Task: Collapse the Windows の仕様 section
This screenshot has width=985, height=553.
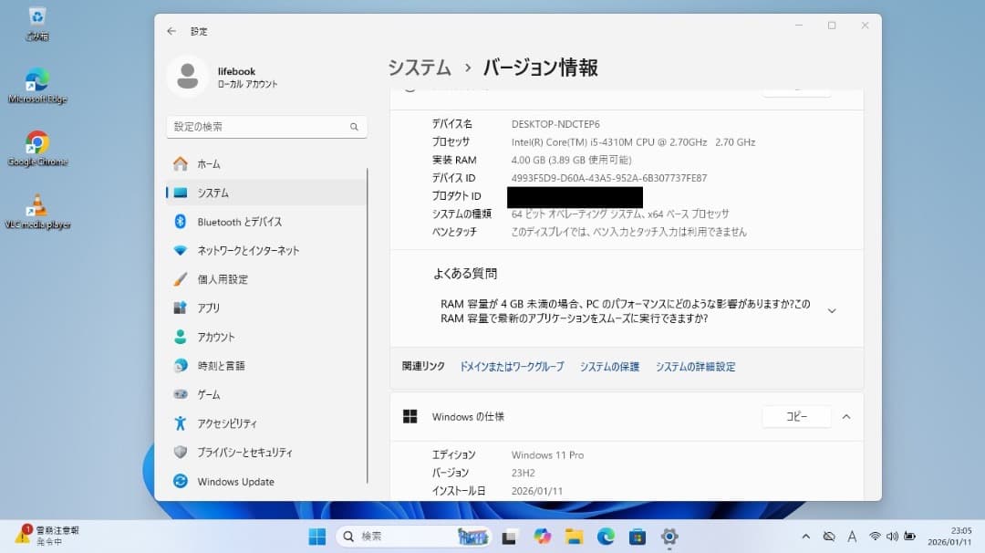Action: (846, 416)
